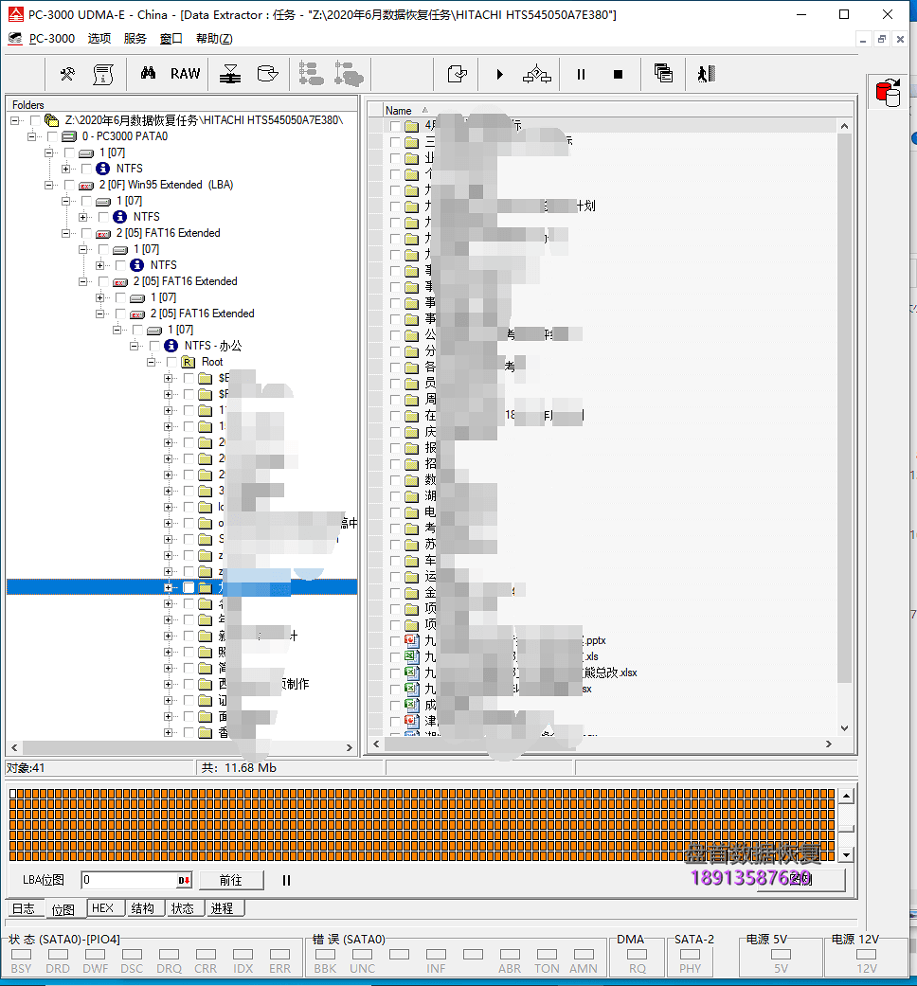Click the 对象:41 status bar text

[x=26, y=768]
